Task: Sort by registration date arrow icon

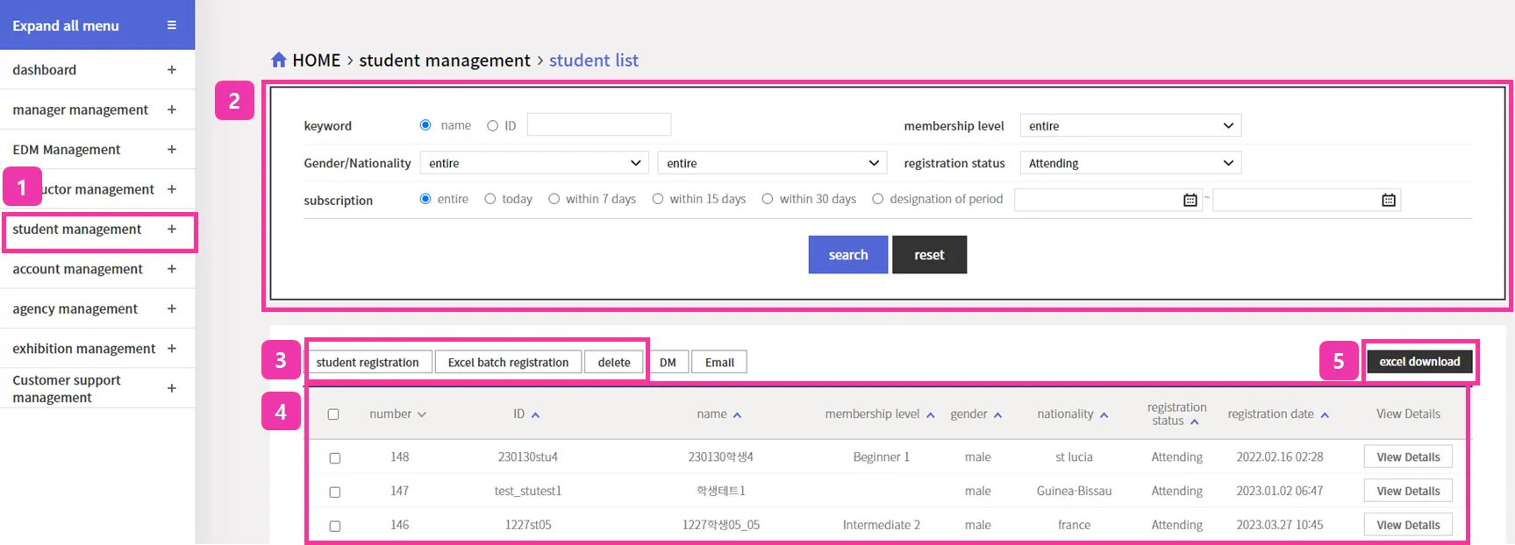Action: pyautogui.click(x=1325, y=414)
